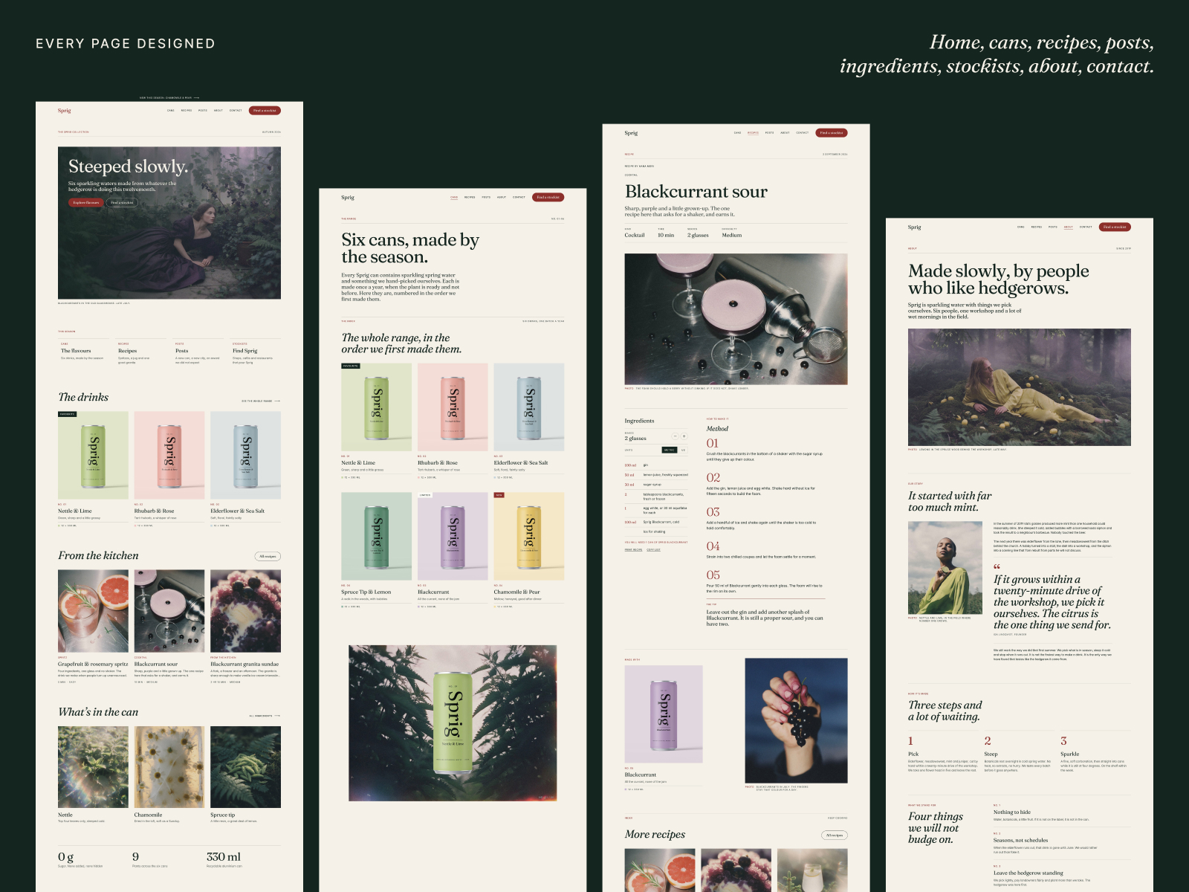Click 'Find a stockist' button in cans page header

click(548, 198)
